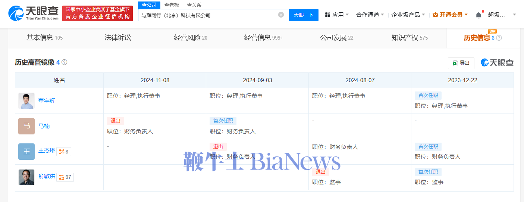
Task: Click 董宇辉's 首次任职 tag under 2023-12-22
Action: click(x=428, y=95)
